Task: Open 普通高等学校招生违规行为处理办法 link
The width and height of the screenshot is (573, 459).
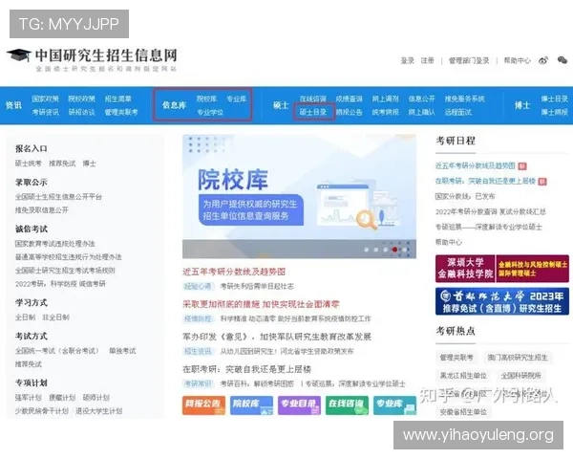Action: (69, 257)
